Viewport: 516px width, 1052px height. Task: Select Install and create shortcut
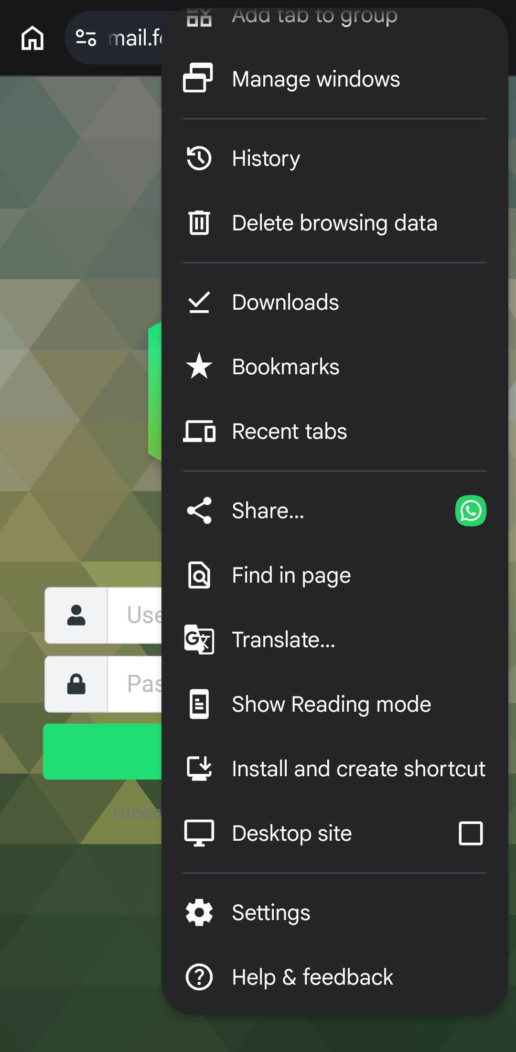(x=334, y=769)
